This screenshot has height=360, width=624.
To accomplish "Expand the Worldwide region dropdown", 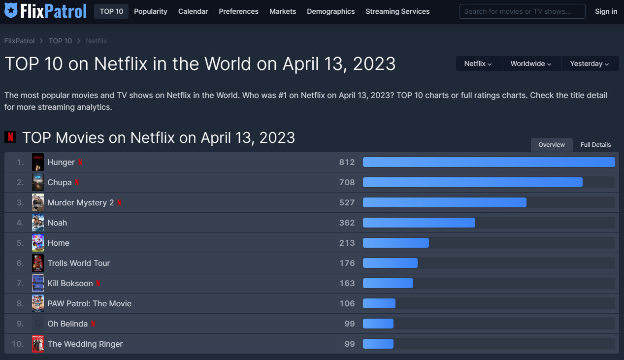I will coord(531,64).
